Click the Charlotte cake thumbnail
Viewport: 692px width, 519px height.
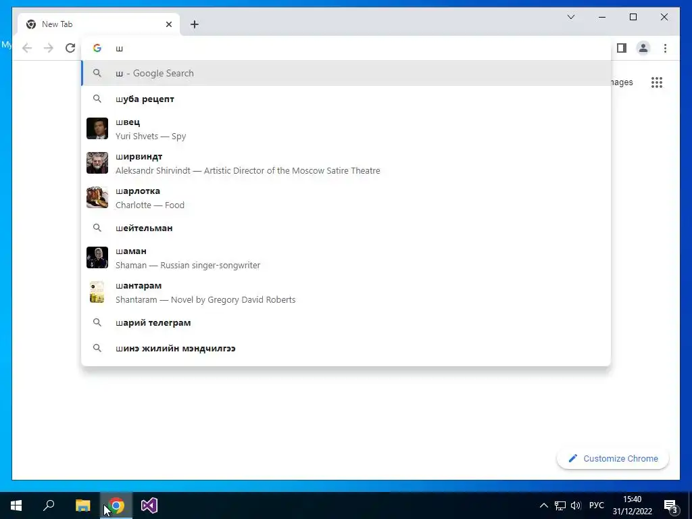coord(97,197)
